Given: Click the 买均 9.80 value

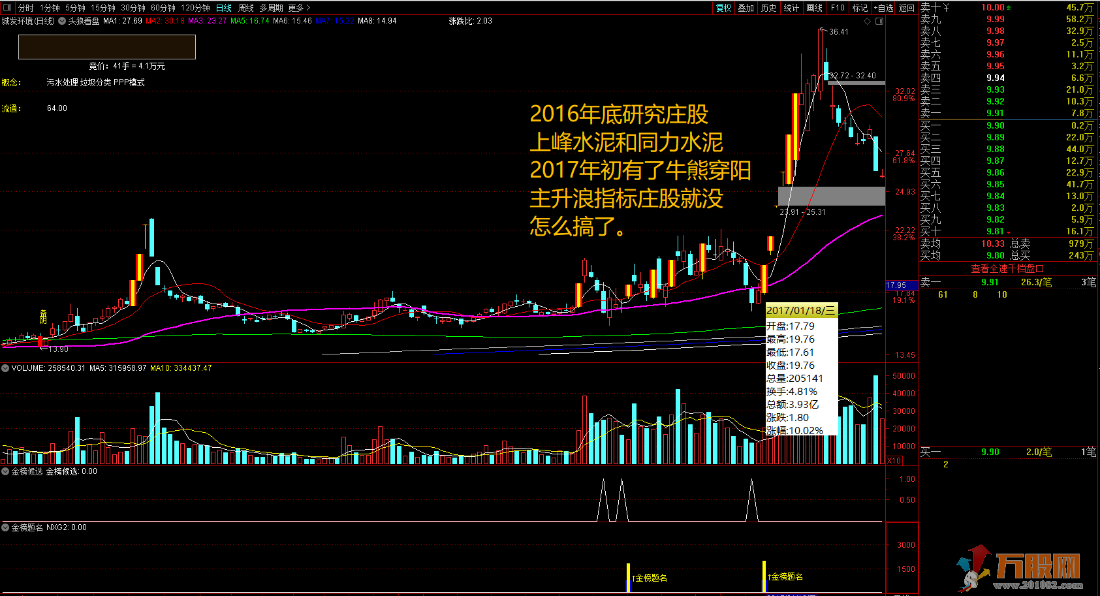Looking at the screenshot, I should [x=995, y=255].
